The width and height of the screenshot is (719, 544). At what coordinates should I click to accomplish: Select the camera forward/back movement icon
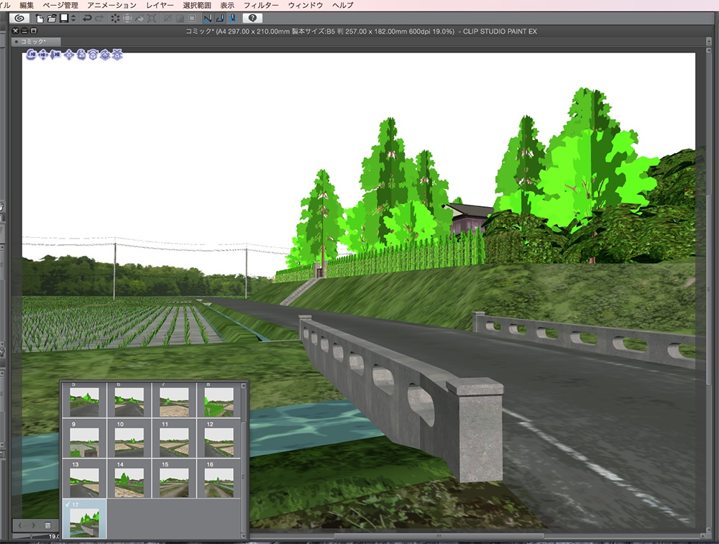pos(55,54)
